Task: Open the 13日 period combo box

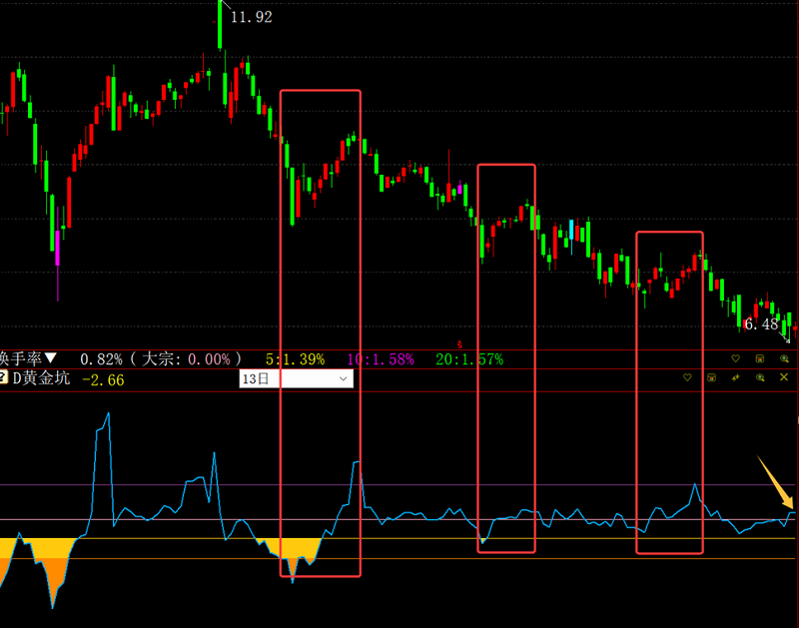Action: [296, 379]
